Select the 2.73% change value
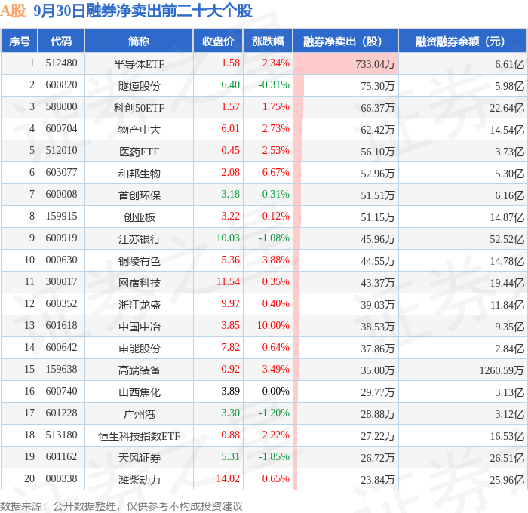This screenshot has height=513, width=528. click(x=275, y=129)
